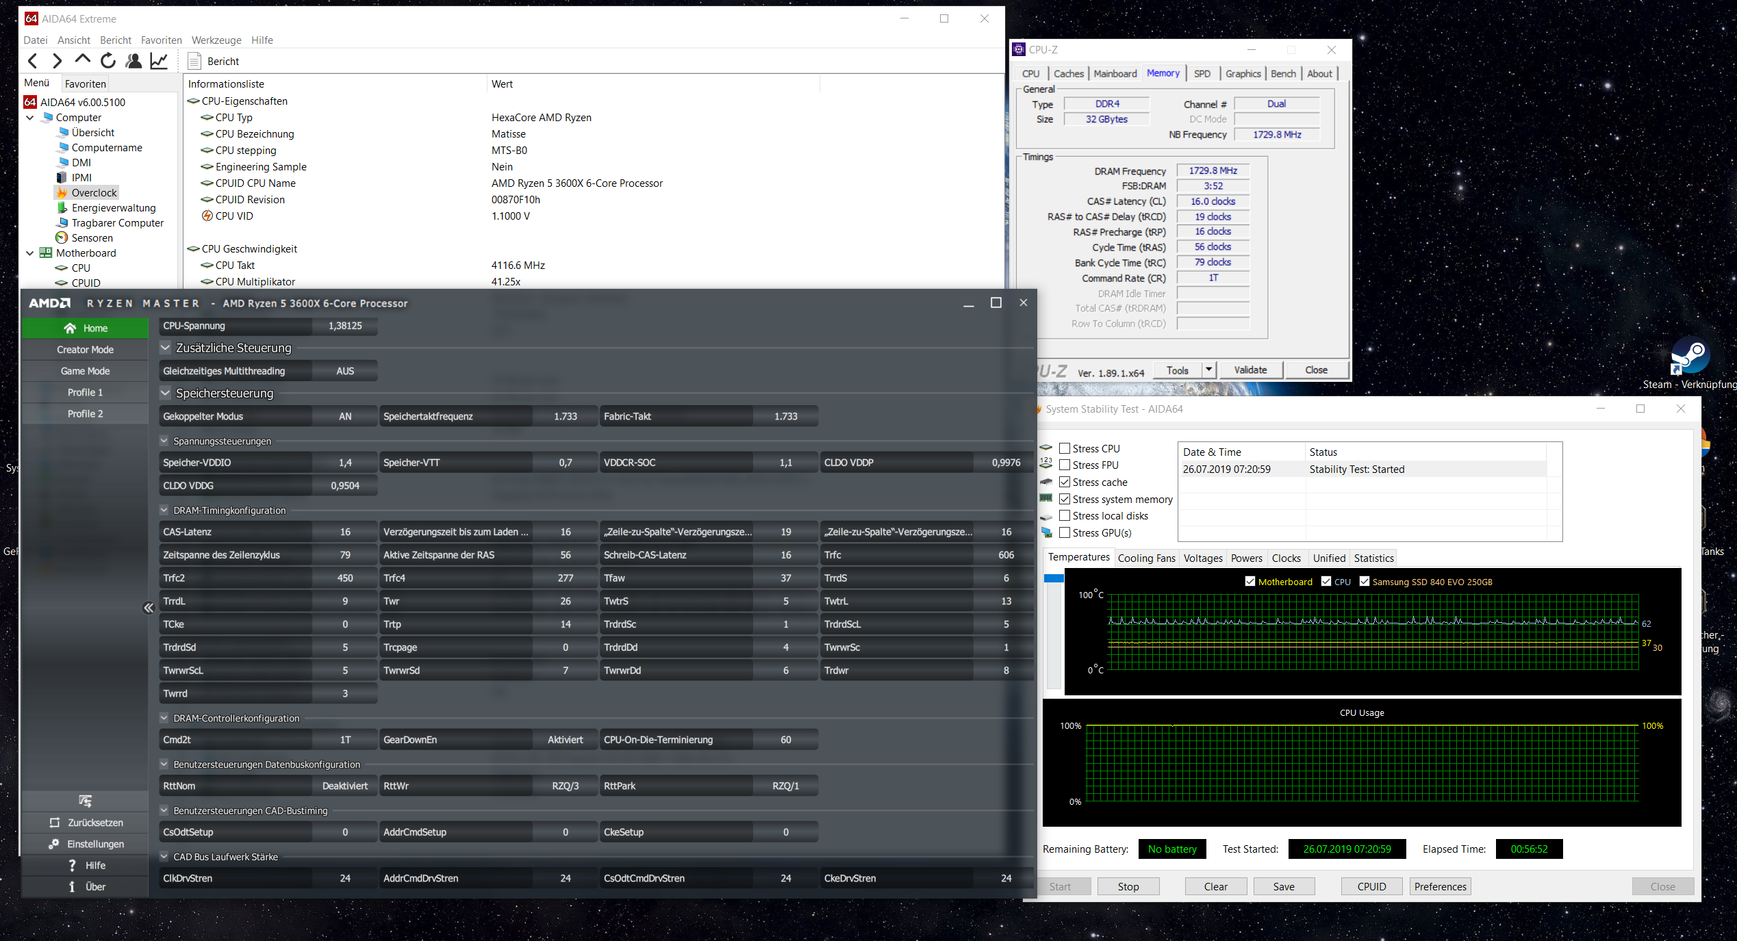The image size is (1737, 941).
Task: Click the AIDA64 back navigation arrow
Action: 32,61
